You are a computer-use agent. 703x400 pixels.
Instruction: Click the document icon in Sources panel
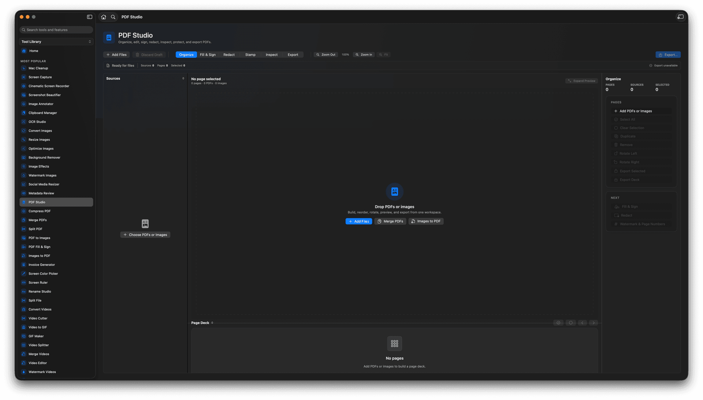pyautogui.click(x=145, y=223)
